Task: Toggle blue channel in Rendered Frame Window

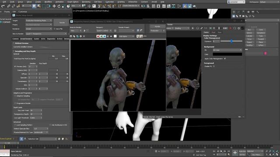Action: point(105,36)
